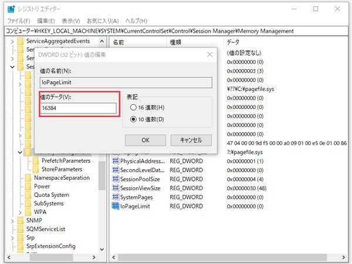Click the Registry Editor app icon in title bar
The height and width of the screenshot is (264, 352).
point(11,9)
